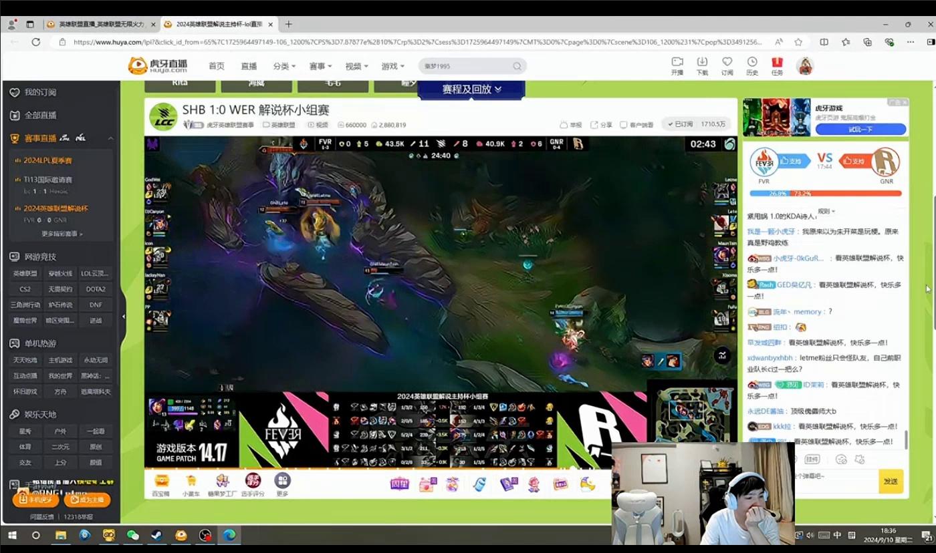Viewport: 936px width, 553px height.
Task: Expand the 视频 dropdown in header
Action: coord(356,66)
